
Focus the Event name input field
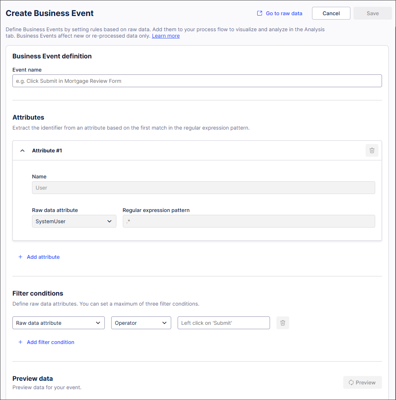197,81
